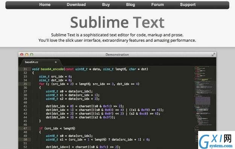Viewport: 235px width, 149px height.
Task: Open the Buy page
Action: pyautogui.click(x=106, y=5)
